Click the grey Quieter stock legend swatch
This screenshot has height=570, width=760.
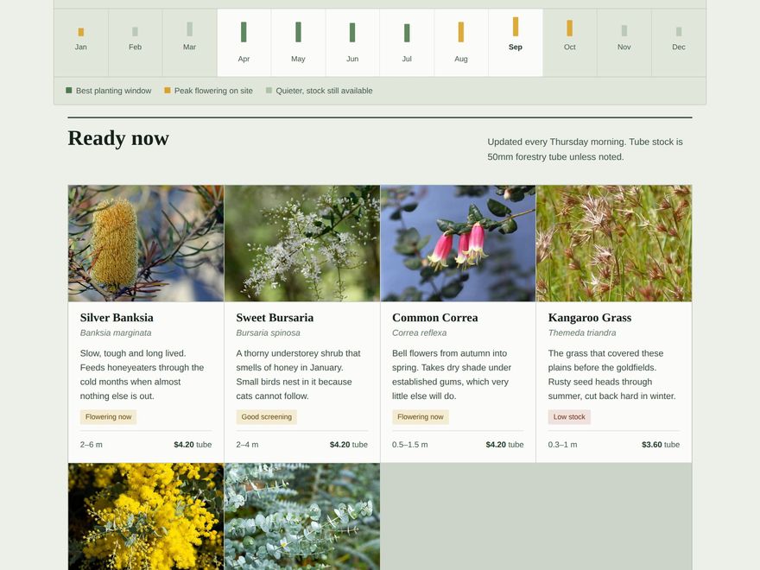click(x=269, y=90)
